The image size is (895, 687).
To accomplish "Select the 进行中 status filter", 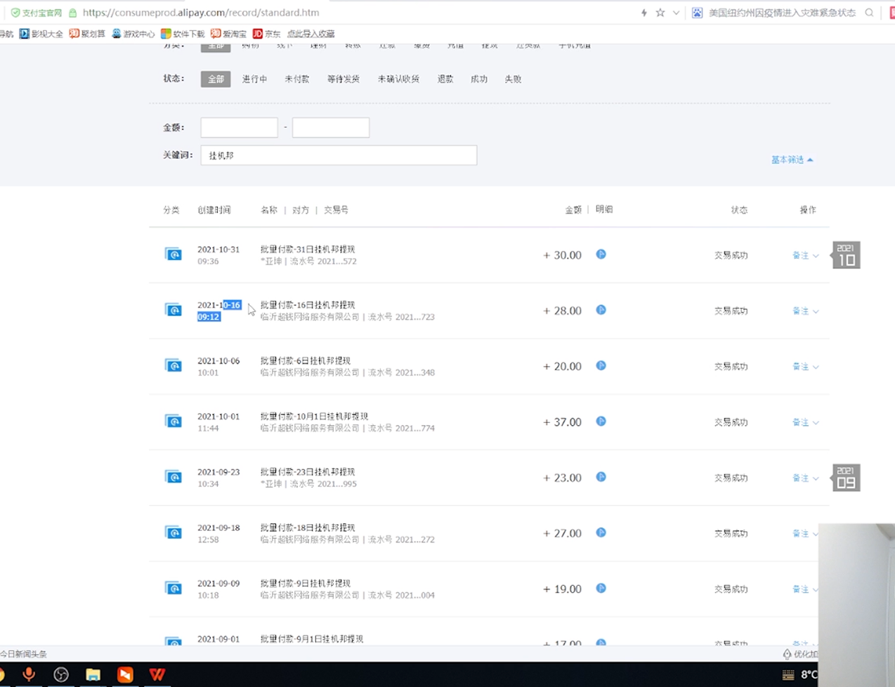I will [254, 79].
